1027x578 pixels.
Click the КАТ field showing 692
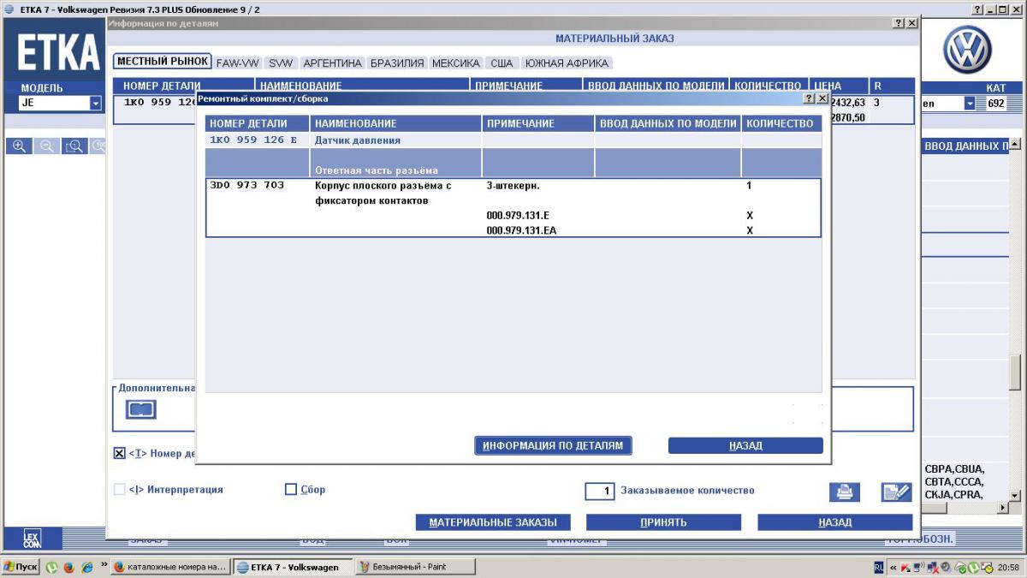[997, 103]
